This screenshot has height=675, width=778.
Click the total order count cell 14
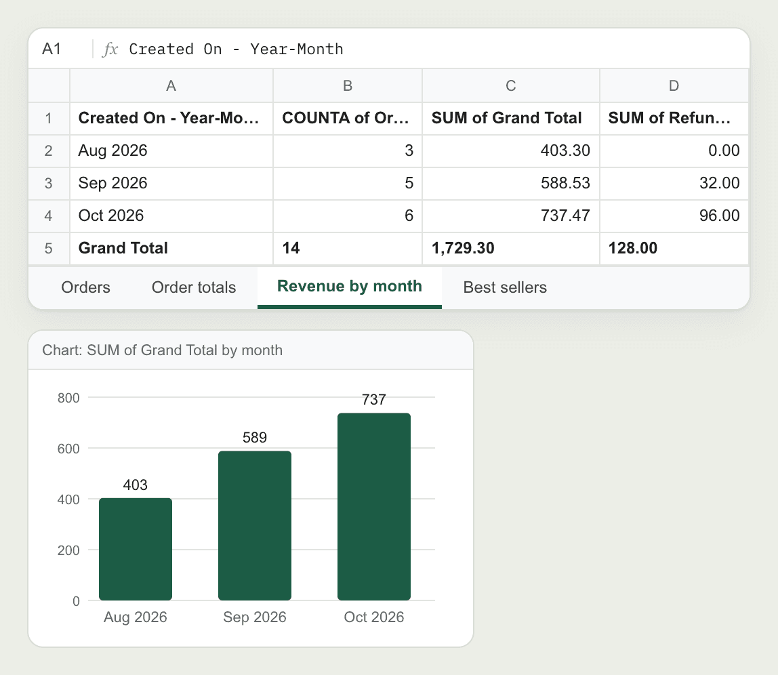pos(347,248)
